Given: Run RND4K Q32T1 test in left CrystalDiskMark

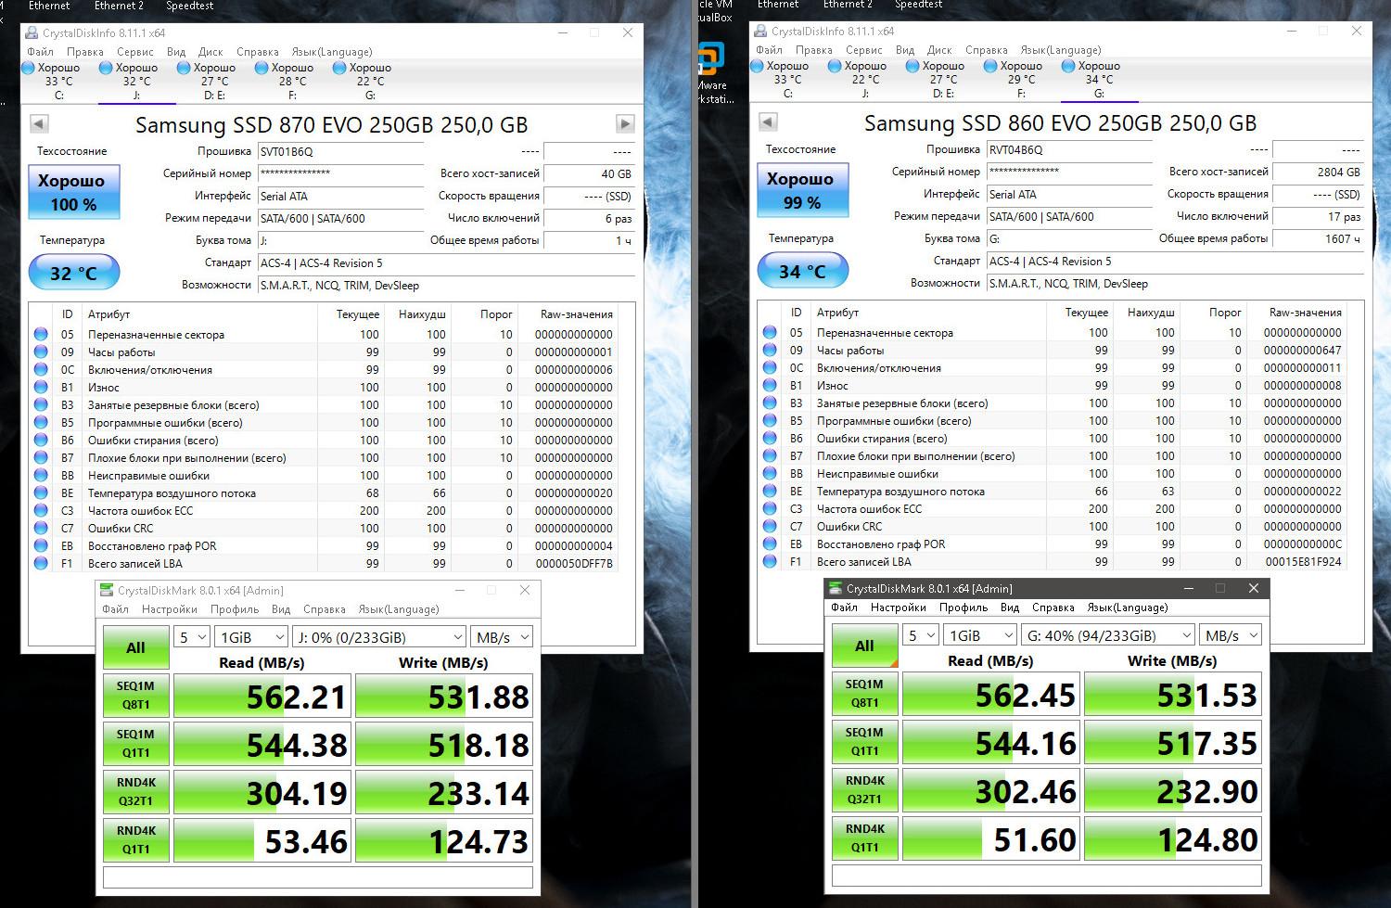Looking at the screenshot, I should [x=135, y=792].
